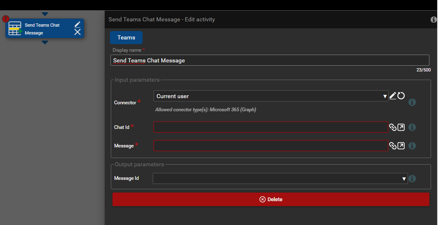Screen dimensions: 438x225
Task: Focus the Message input field
Action: tap(271, 145)
